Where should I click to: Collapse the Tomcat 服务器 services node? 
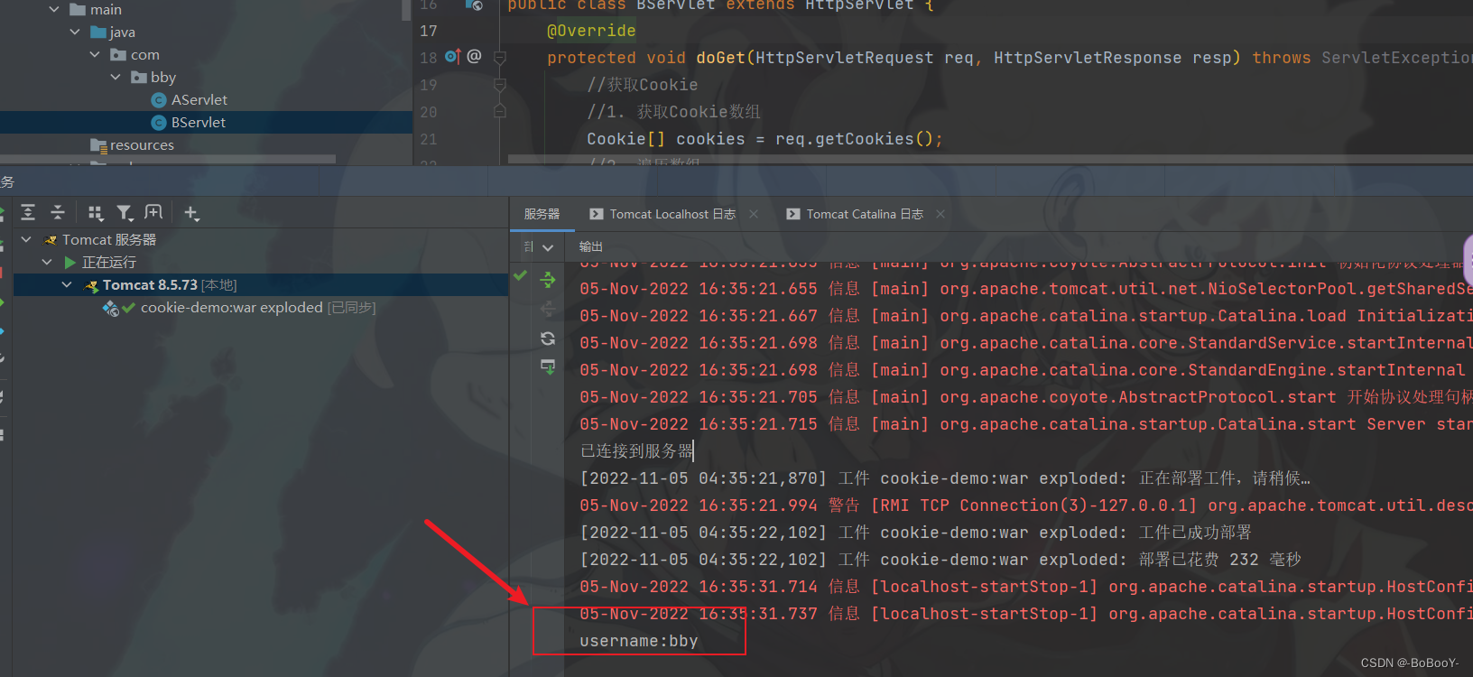click(26, 239)
